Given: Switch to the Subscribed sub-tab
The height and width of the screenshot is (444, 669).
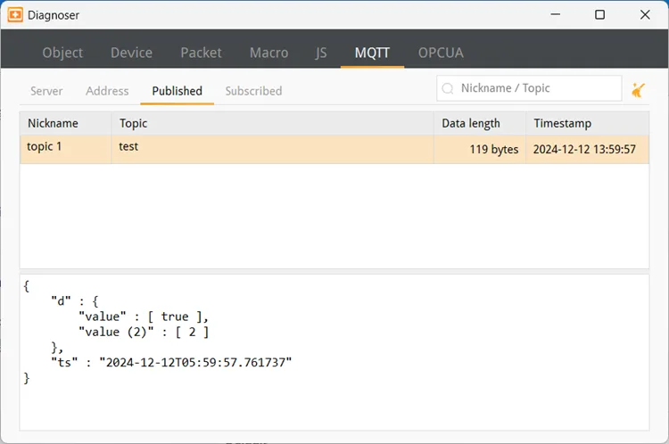Looking at the screenshot, I should (253, 91).
